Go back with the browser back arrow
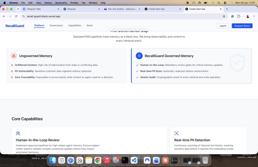 pos(4,16)
